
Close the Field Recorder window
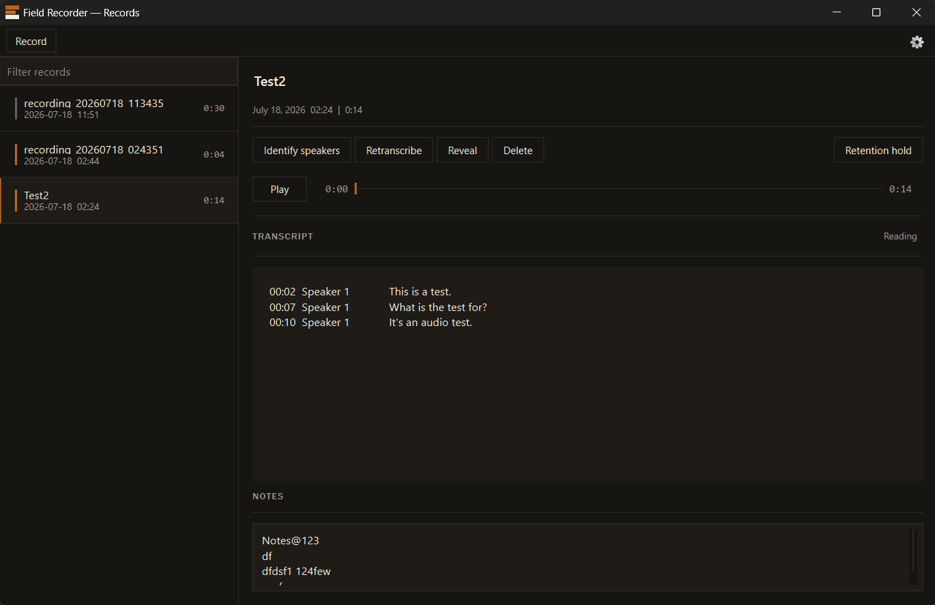click(x=916, y=12)
